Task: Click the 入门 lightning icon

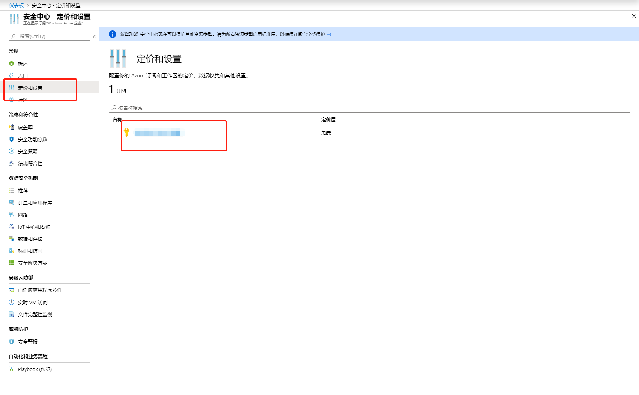Action: click(x=11, y=76)
